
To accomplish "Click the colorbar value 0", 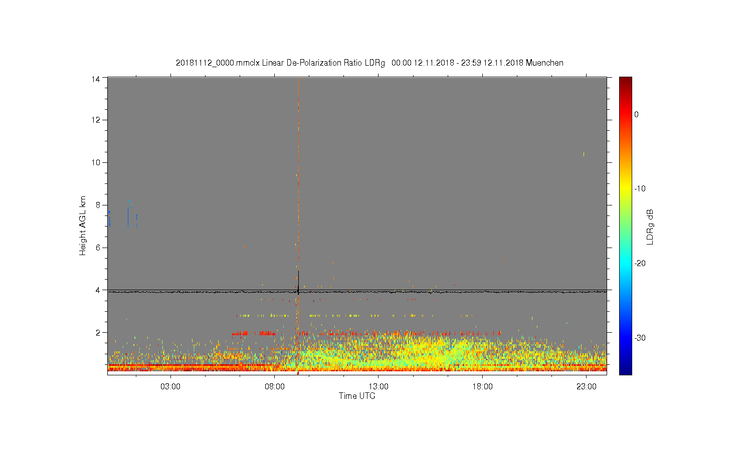I will pos(636,114).
